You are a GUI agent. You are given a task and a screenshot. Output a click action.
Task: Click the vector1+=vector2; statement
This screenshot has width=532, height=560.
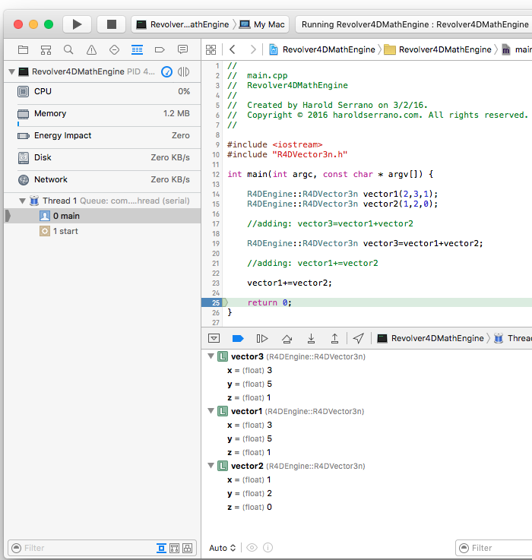point(290,283)
